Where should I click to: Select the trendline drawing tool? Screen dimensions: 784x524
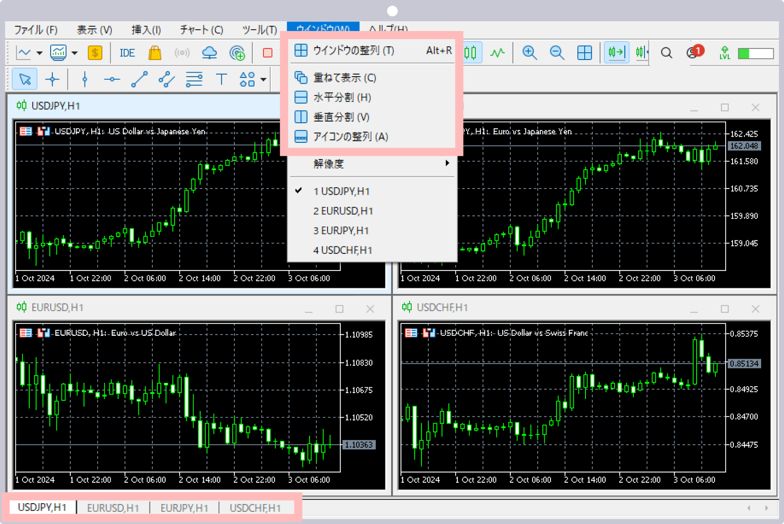(139, 79)
